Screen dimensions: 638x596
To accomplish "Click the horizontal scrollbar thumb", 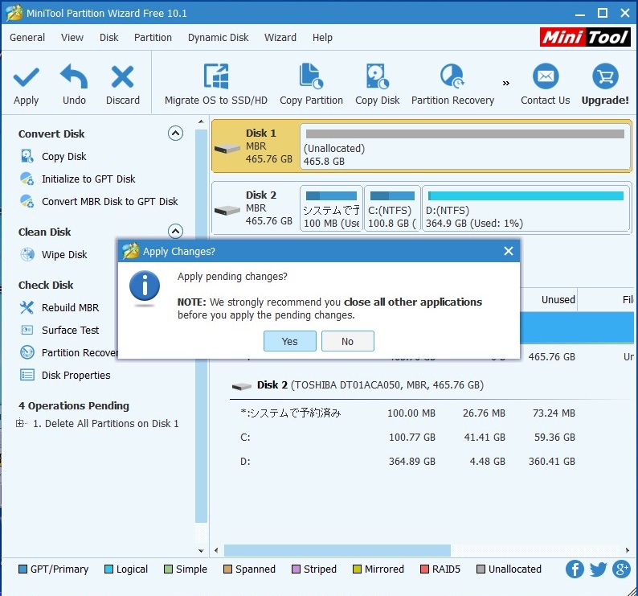I will (337, 550).
